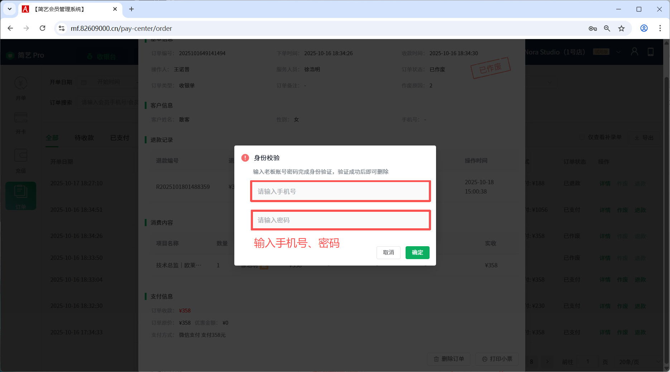Click the password input field
This screenshot has width=670, height=372.
pos(340,220)
